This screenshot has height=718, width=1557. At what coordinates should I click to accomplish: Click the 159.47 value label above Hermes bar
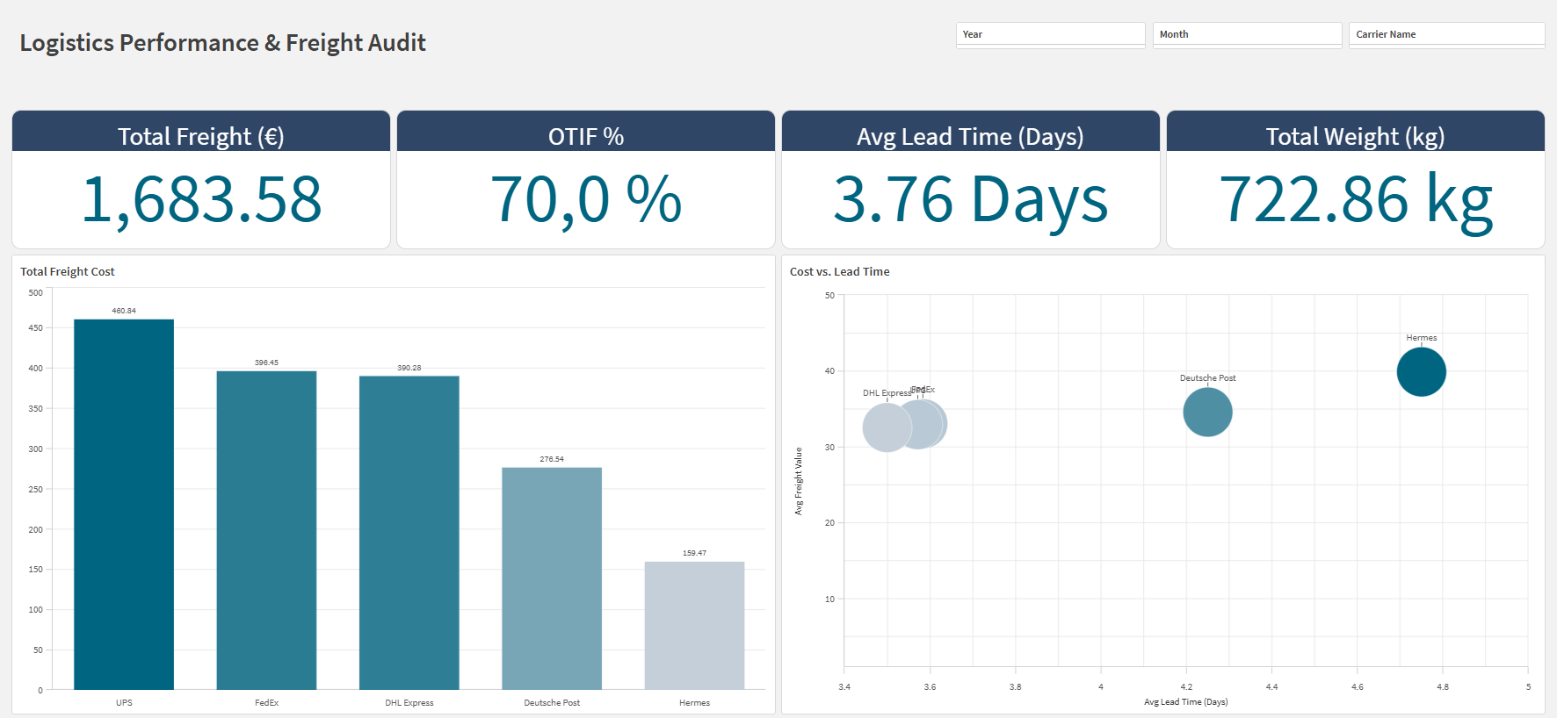[694, 553]
